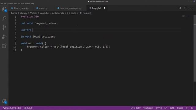Click the 'uniform' keyword on line 5

[26, 30]
